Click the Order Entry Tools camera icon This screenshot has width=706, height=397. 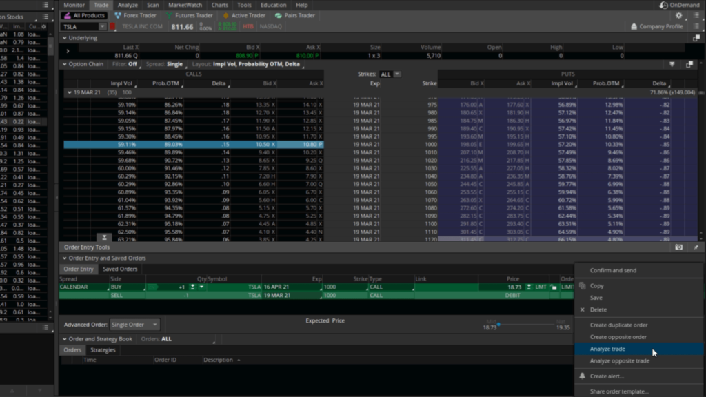(x=678, y=247)
